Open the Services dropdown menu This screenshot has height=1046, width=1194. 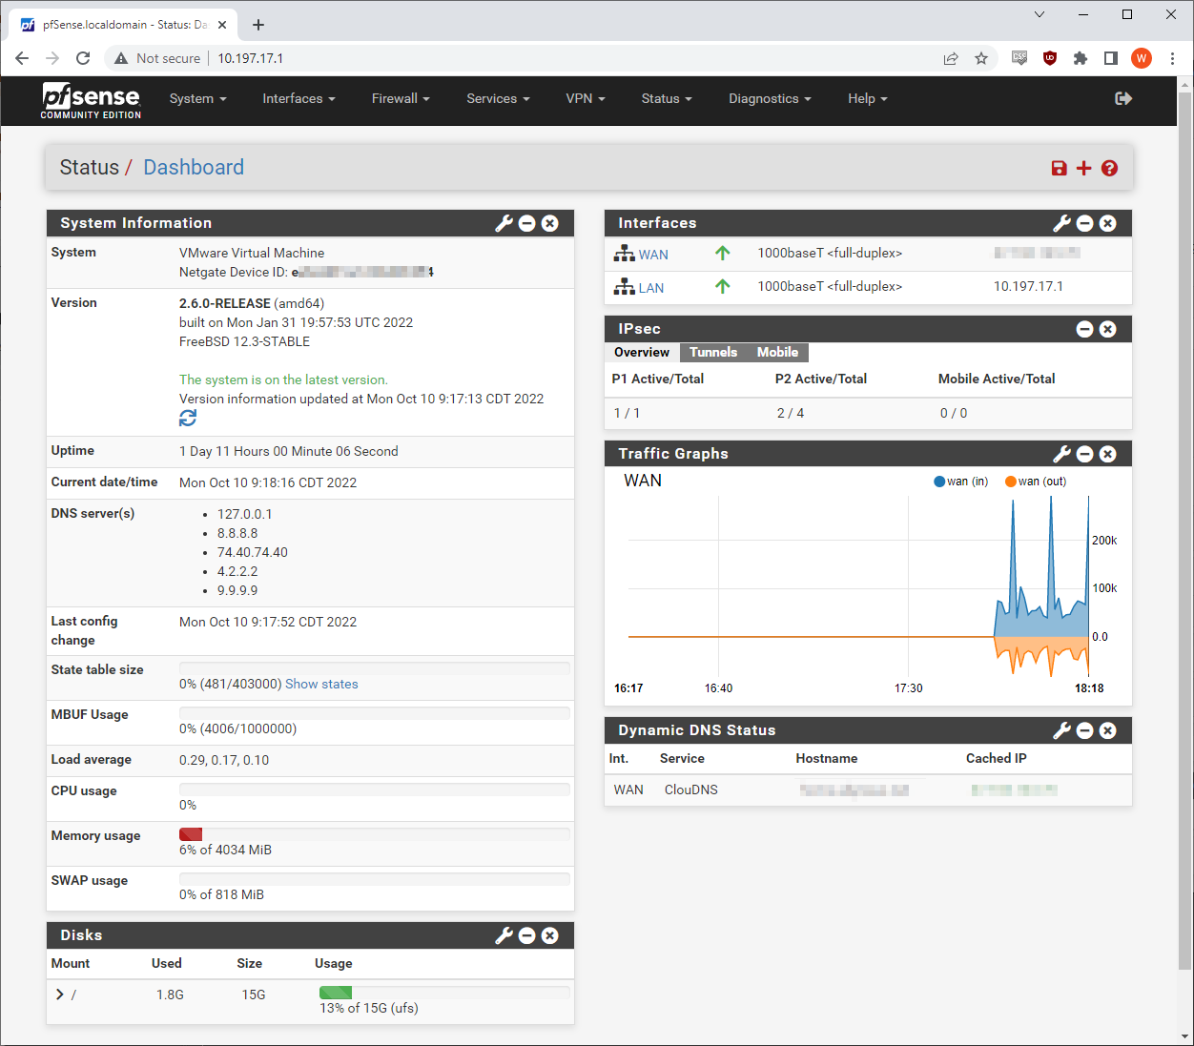pos(498,98)
